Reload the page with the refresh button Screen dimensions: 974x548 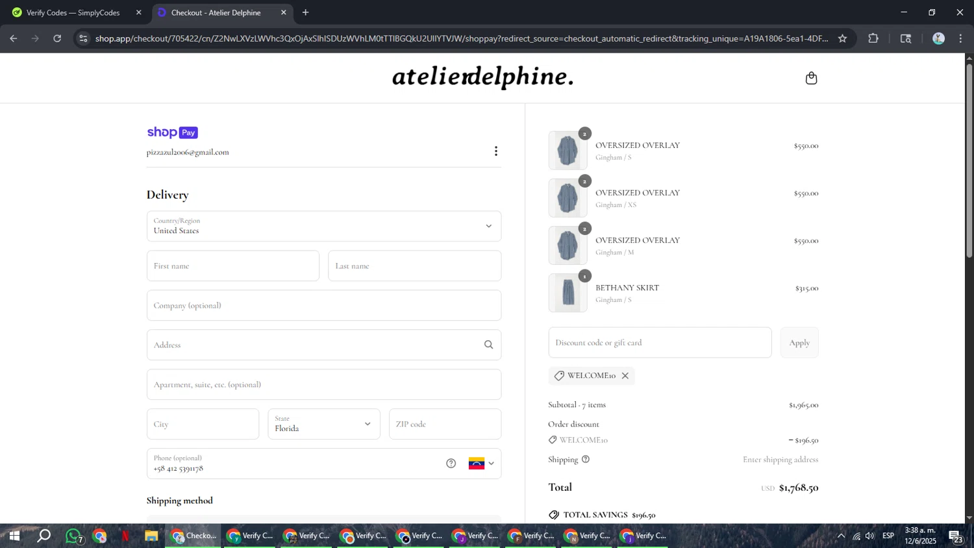point(57,38)
